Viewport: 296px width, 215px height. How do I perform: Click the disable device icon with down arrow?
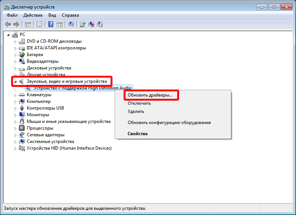coord(100,24)
